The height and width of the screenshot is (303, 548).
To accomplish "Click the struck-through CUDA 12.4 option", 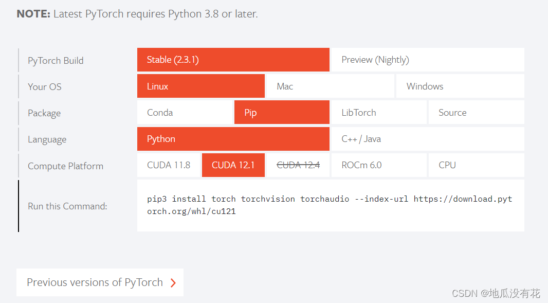I will click(298, 165).
